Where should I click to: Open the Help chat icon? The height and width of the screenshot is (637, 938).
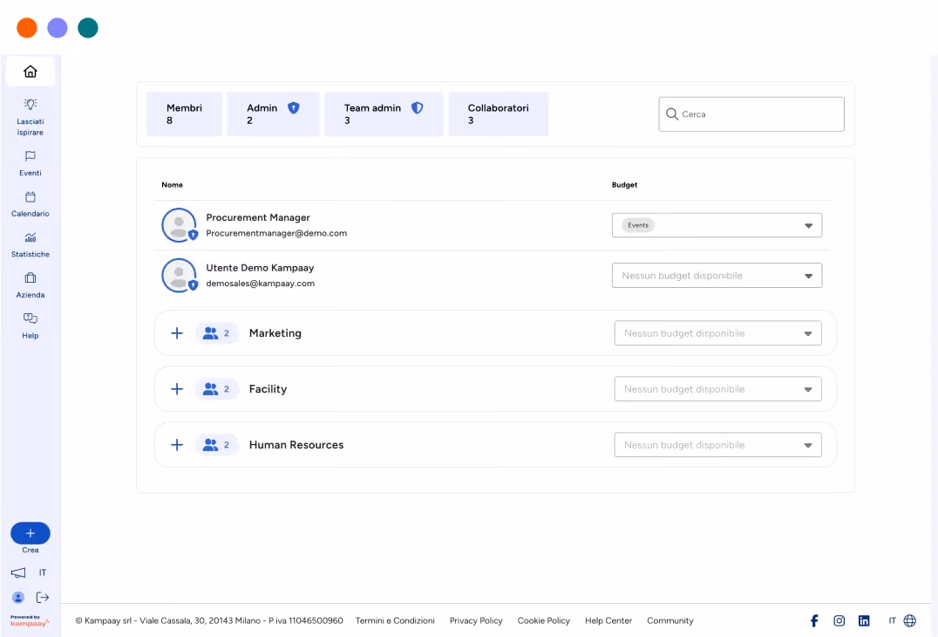click(x=31, y=318)
